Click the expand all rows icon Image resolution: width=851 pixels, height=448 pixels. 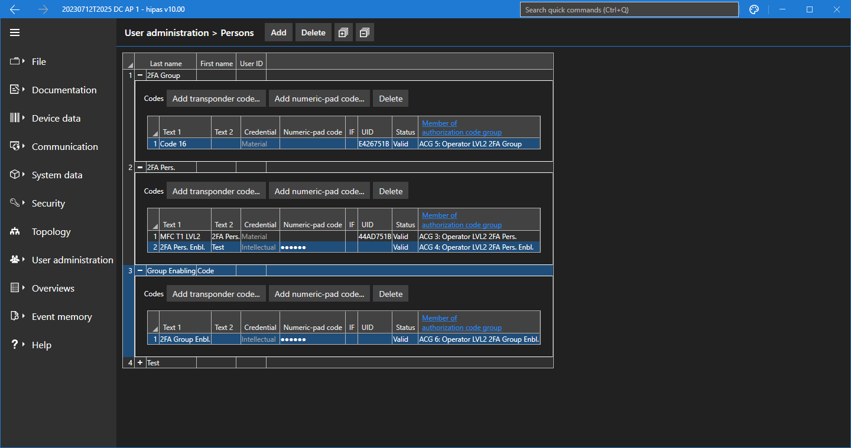point(343,33)
